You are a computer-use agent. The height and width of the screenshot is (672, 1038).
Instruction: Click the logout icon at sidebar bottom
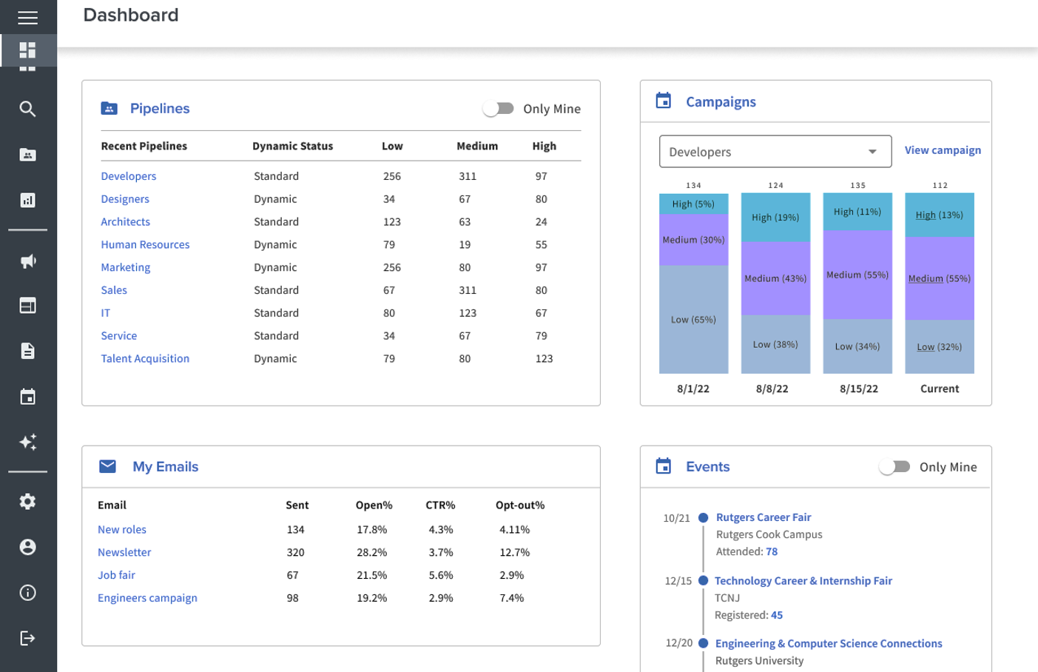pyautogui.click(x=28, y=637)
